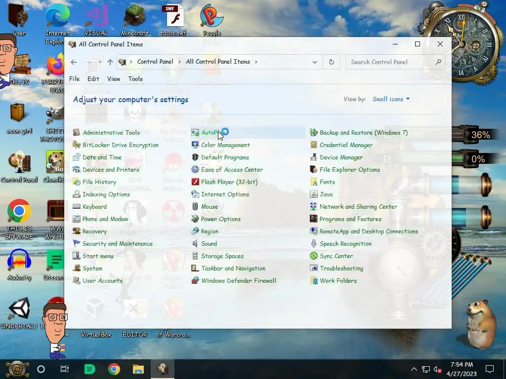Screen dimensions: 506x379
Task: Click the Control Panel breadcrumb
Action: tap(155, 62)
